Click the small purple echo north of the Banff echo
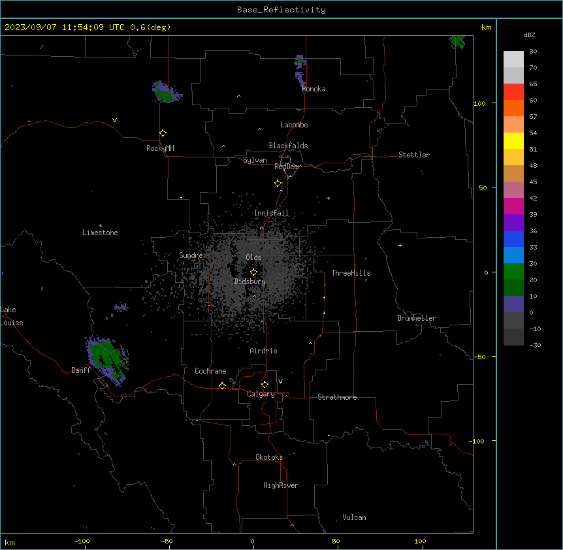 click(121, 307)
